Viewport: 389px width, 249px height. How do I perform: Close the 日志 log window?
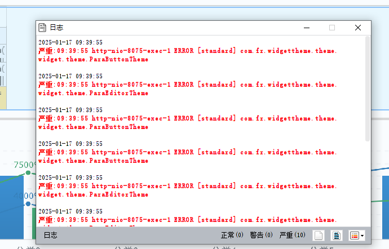coord(358,28)
